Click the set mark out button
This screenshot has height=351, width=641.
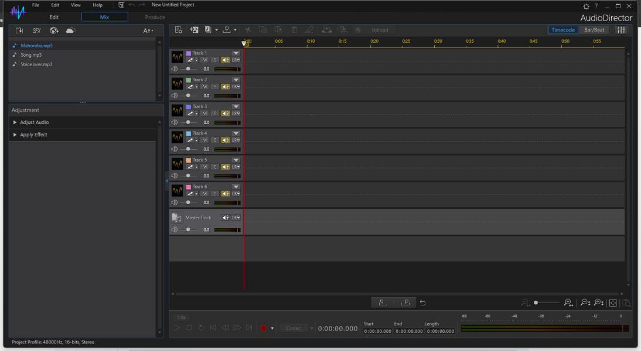pos(405,303)
